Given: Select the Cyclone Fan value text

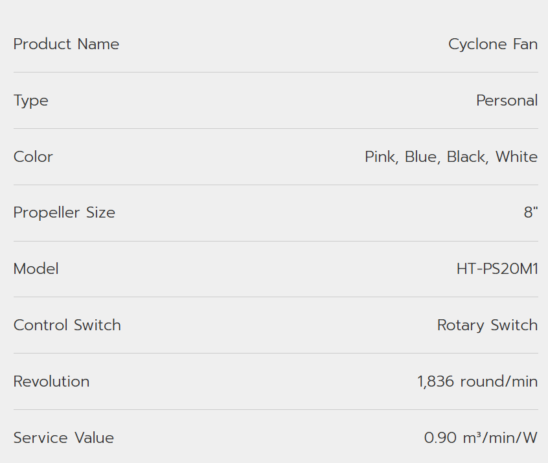Looking at the screenshot, I should (492, 44).
